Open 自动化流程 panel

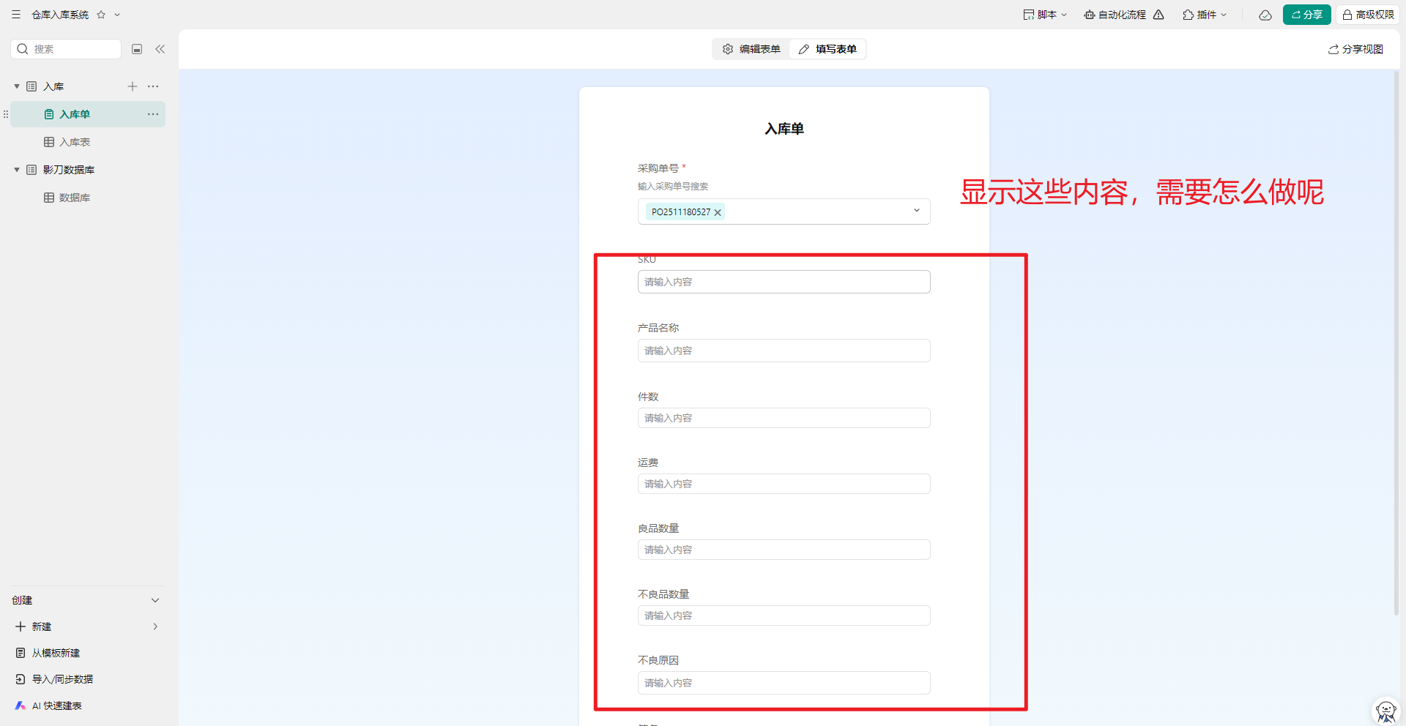tap(1115, 15)
